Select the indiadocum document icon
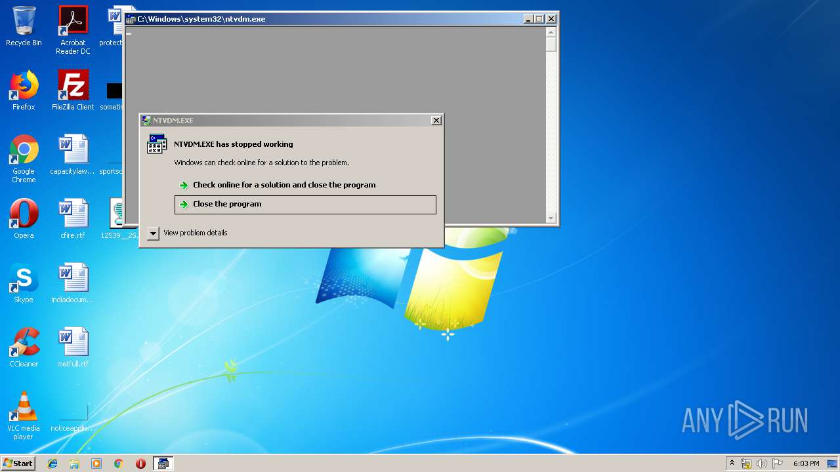Image resolution: width=840 pixels, height=472 pixels. click(x=73, y=283)
